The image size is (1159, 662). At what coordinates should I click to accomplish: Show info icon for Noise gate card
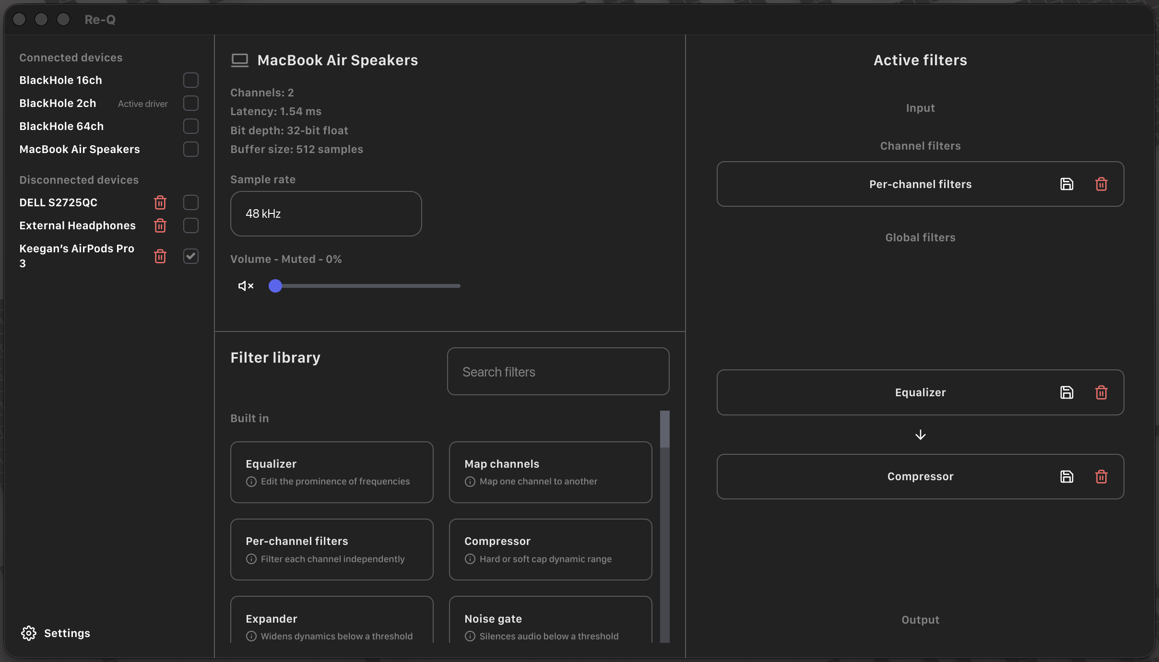(x=470, y=636)
